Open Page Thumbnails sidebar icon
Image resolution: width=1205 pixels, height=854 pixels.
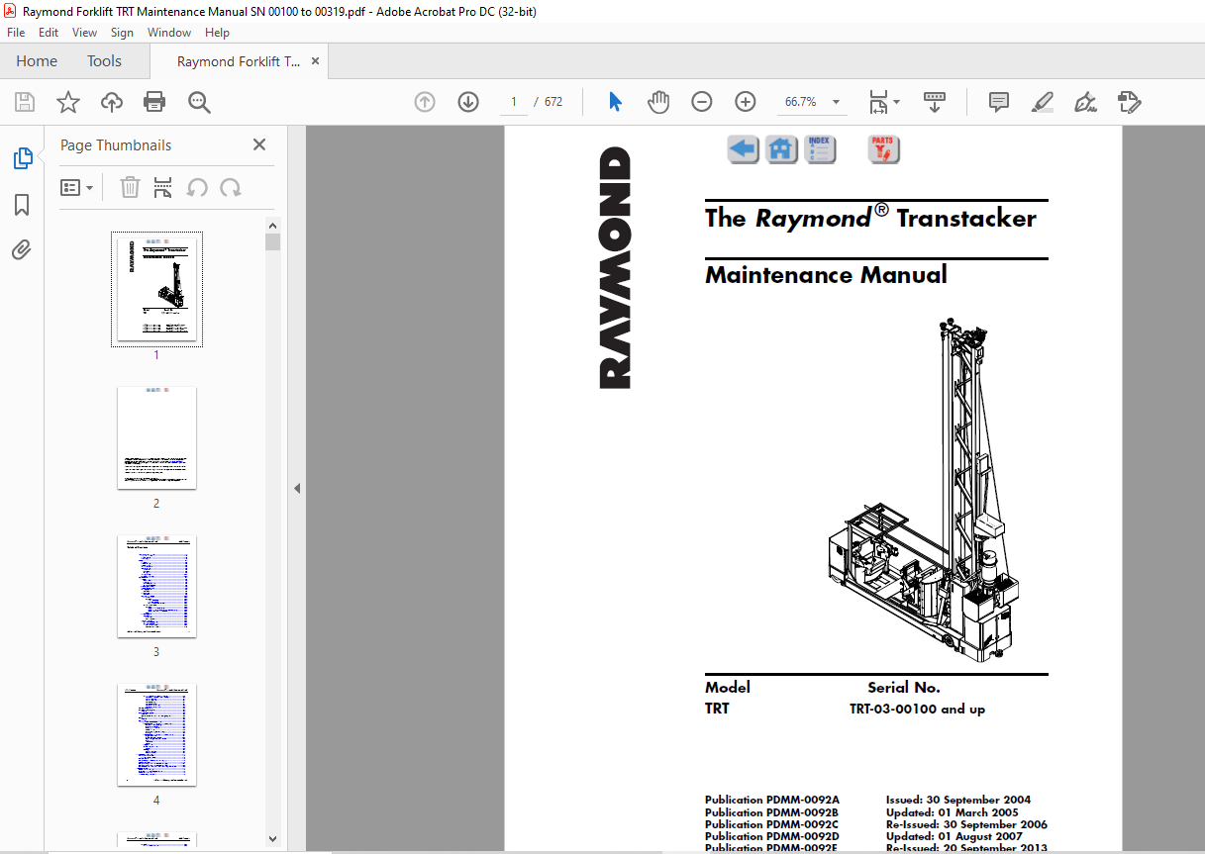pyautogui.click(x=22, y=157)
